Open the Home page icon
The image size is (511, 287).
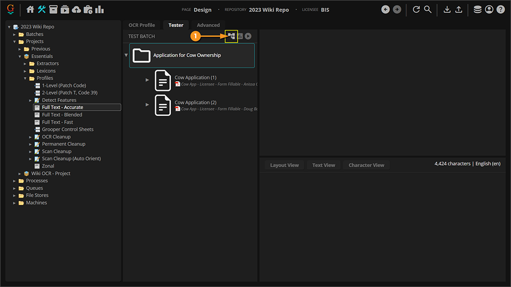click(30, 9)
